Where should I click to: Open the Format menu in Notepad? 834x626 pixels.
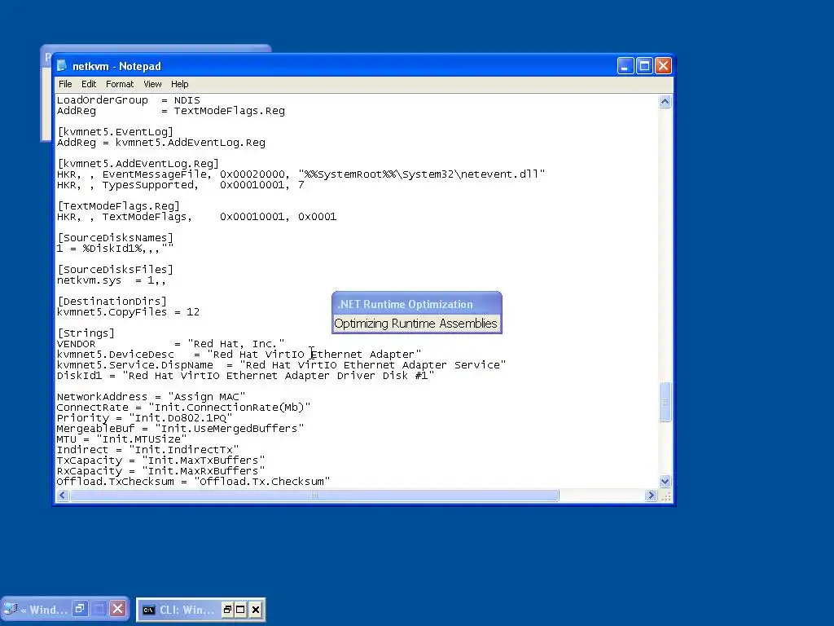click(120, 84)
